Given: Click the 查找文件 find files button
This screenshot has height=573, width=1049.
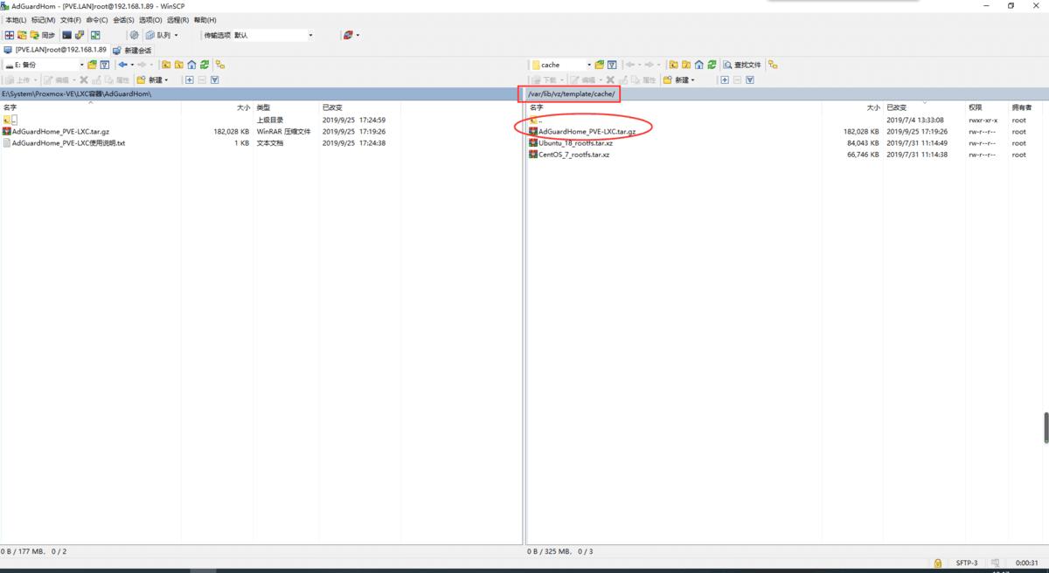Looking at the screenshot, I should [742, 65].
